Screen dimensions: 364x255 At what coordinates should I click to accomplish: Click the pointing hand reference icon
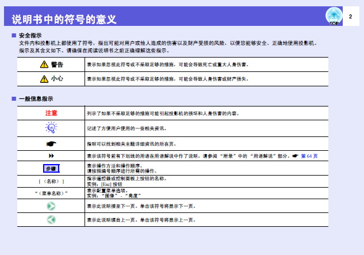[52, 143]
